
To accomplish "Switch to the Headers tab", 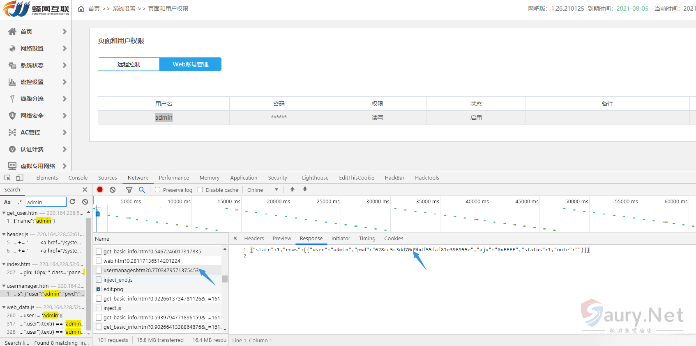I will coord(254,239).
